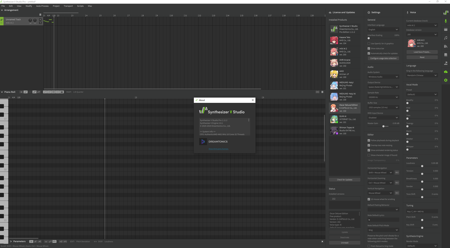Toggle 2D mouse wheel for scrolling
Image resolution: width=450 pixels, height=248 pixels.
click(x=369, y=199)
